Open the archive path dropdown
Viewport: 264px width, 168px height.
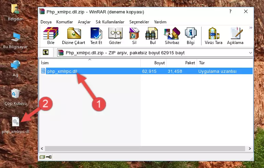click(250, 53)
